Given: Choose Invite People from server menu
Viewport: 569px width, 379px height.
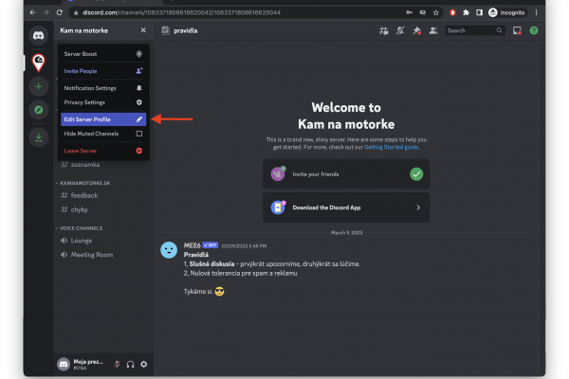Looking at the screenshot, I should pos(103,71).
